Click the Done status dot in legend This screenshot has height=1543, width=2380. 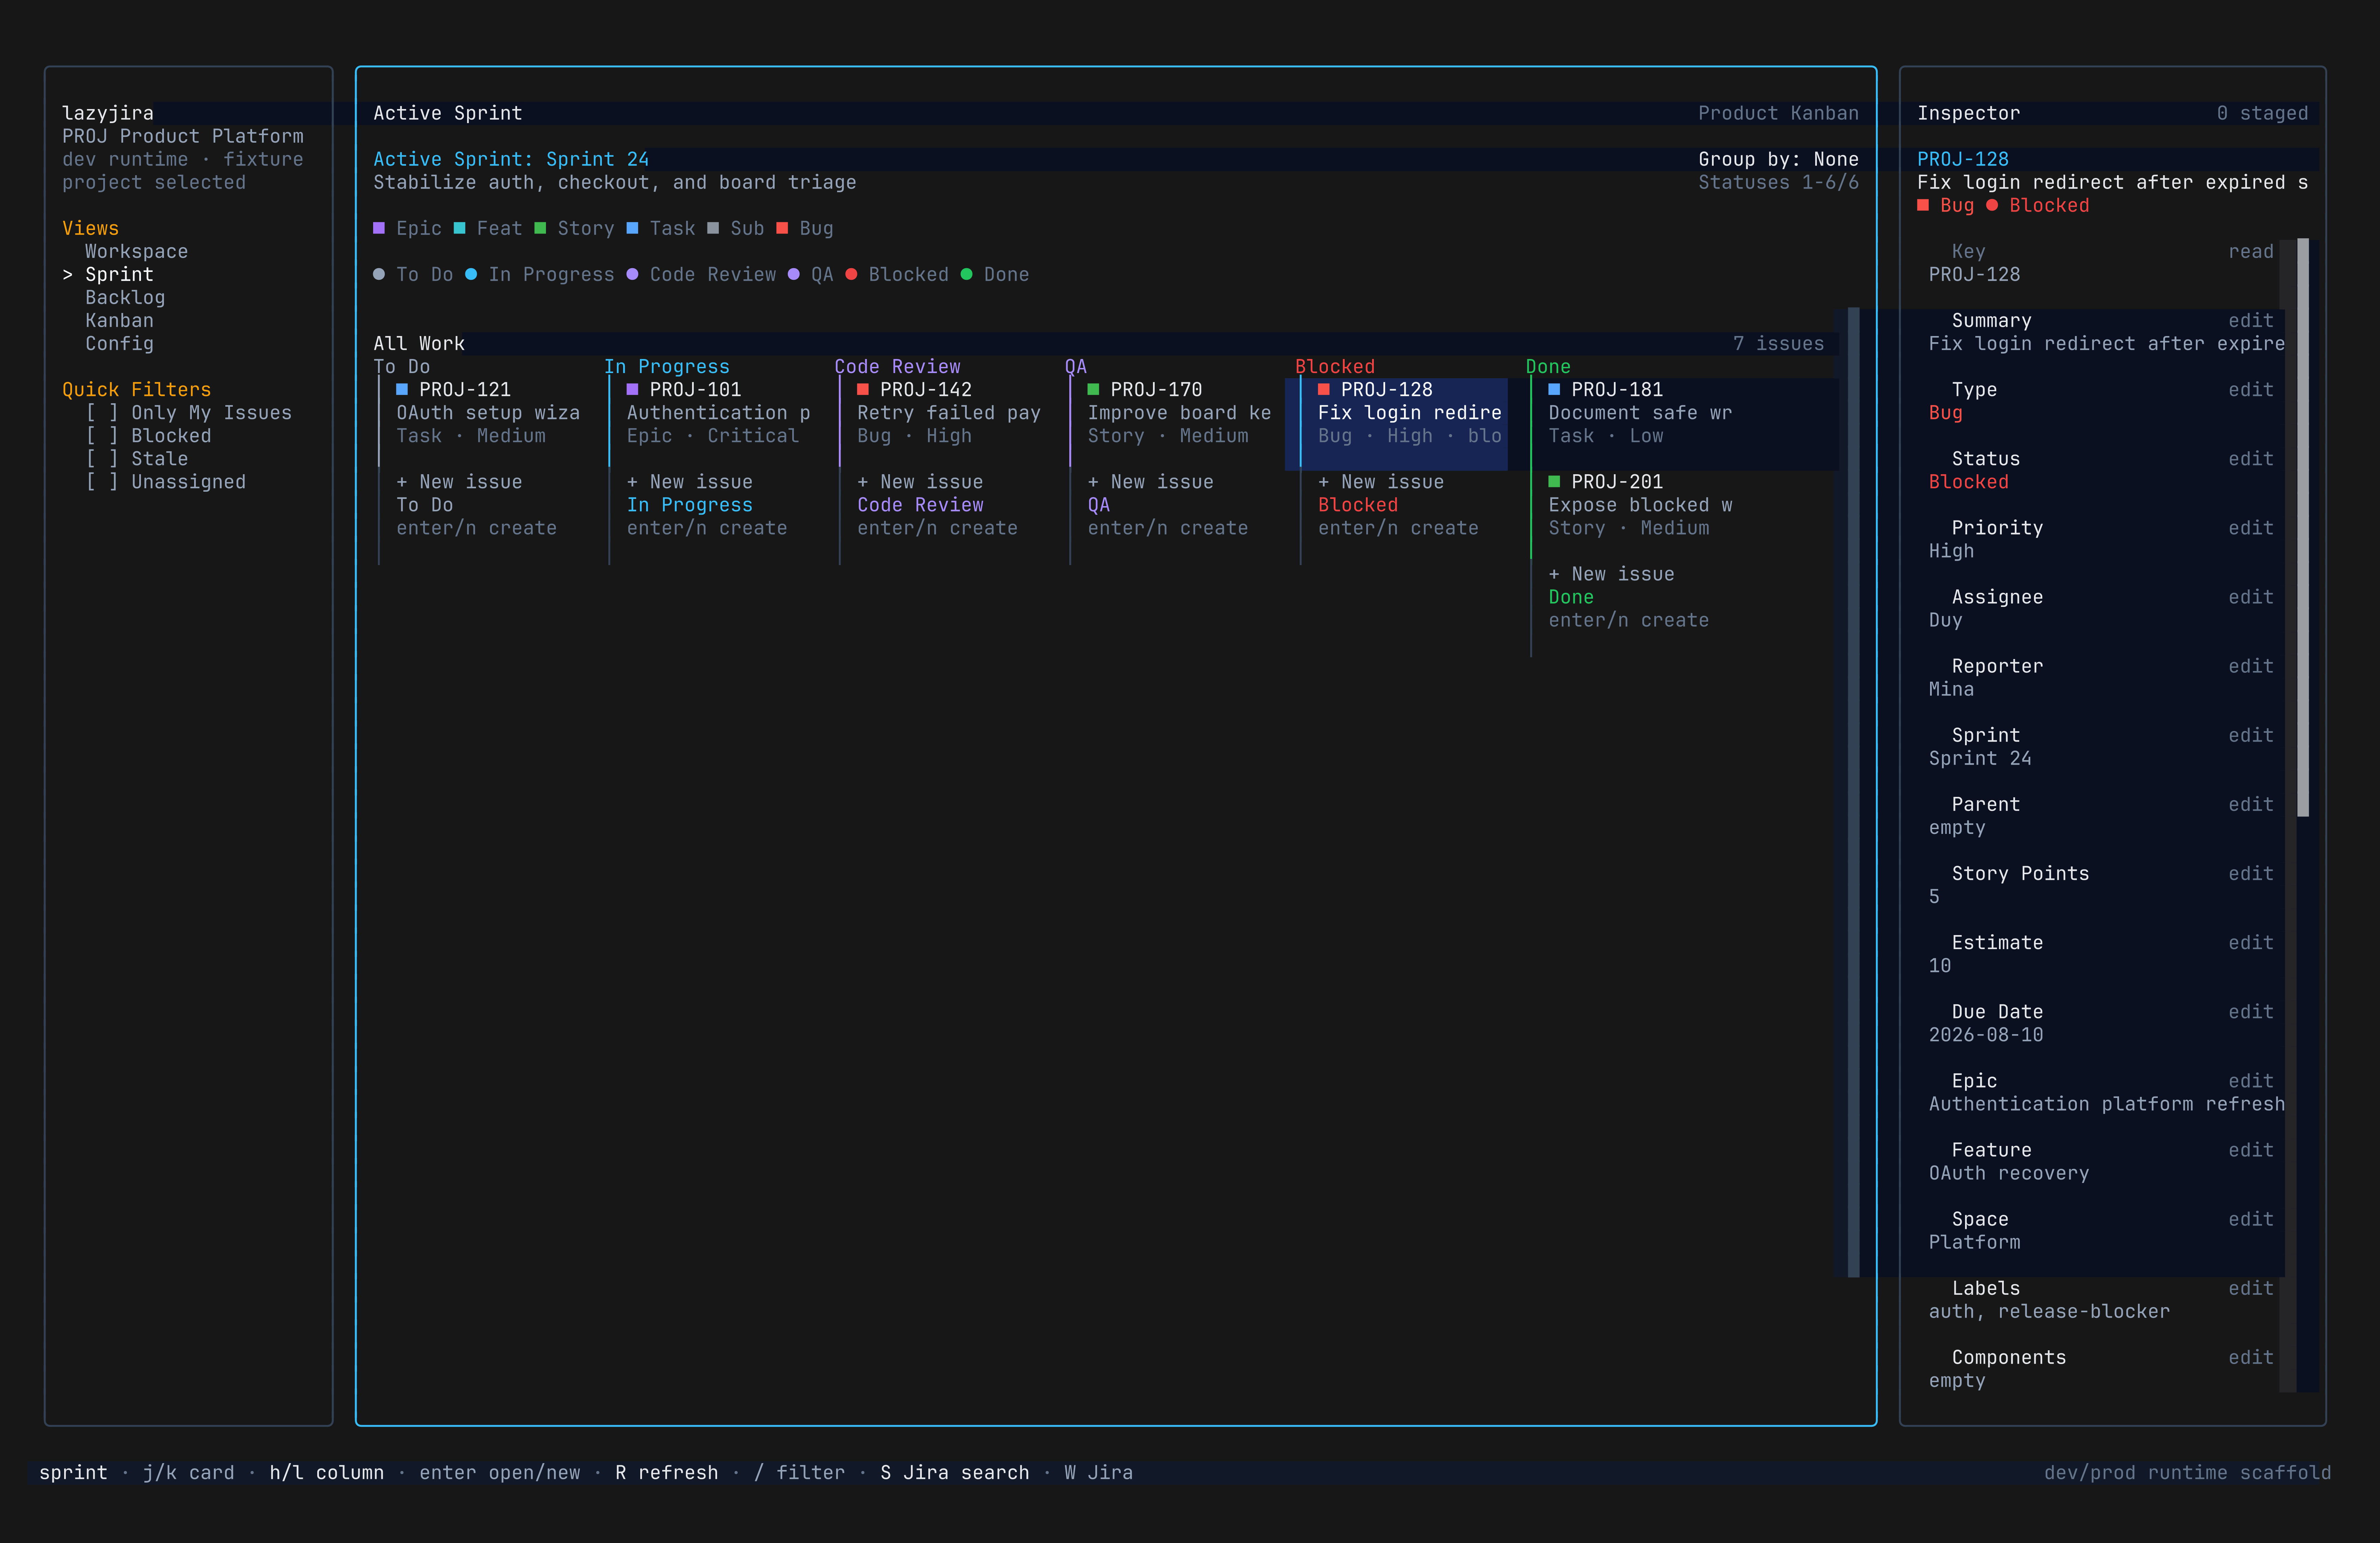pyautogui.click(x=966, y=274)
